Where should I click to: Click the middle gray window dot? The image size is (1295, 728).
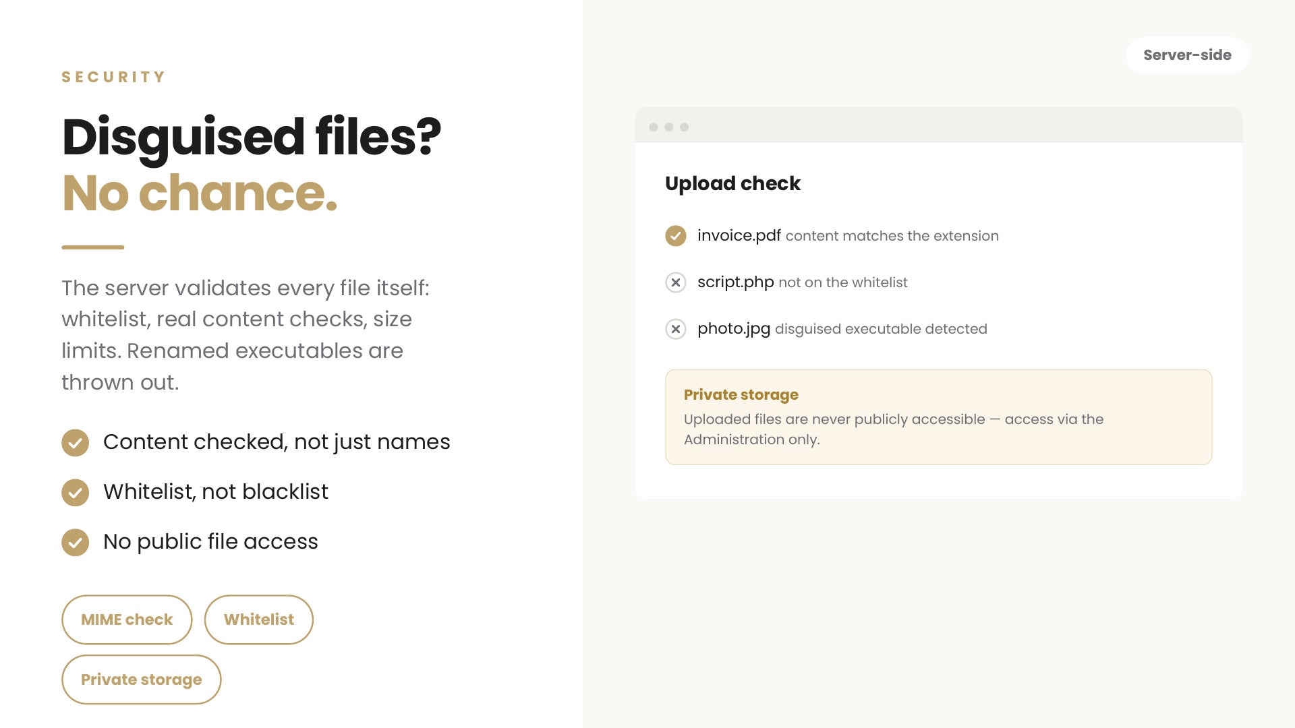click(x=668, y=127)
